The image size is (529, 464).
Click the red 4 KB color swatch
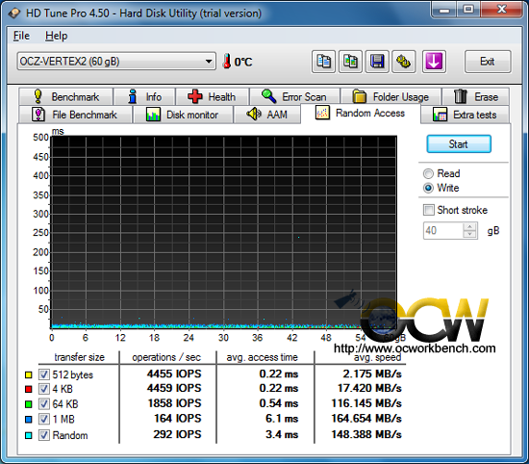click(28, 389)
